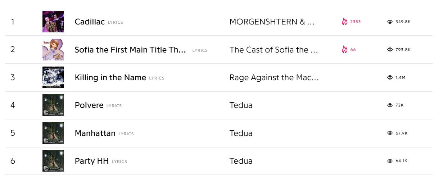Click the eye icon beside 72K views
The width and height of the screenshot is (438, 177).
390,105
